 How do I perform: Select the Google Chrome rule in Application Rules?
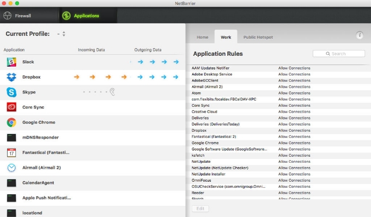pyautogui.click(x=205, y=143)
